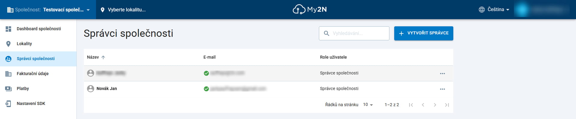Open Fakturační údaje in sidebar
576x119 pixels.
[38, 74]
